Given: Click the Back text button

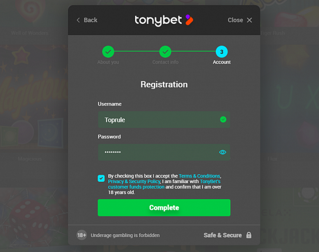Looking at the screenshot, I should click(x=91, y=20).
